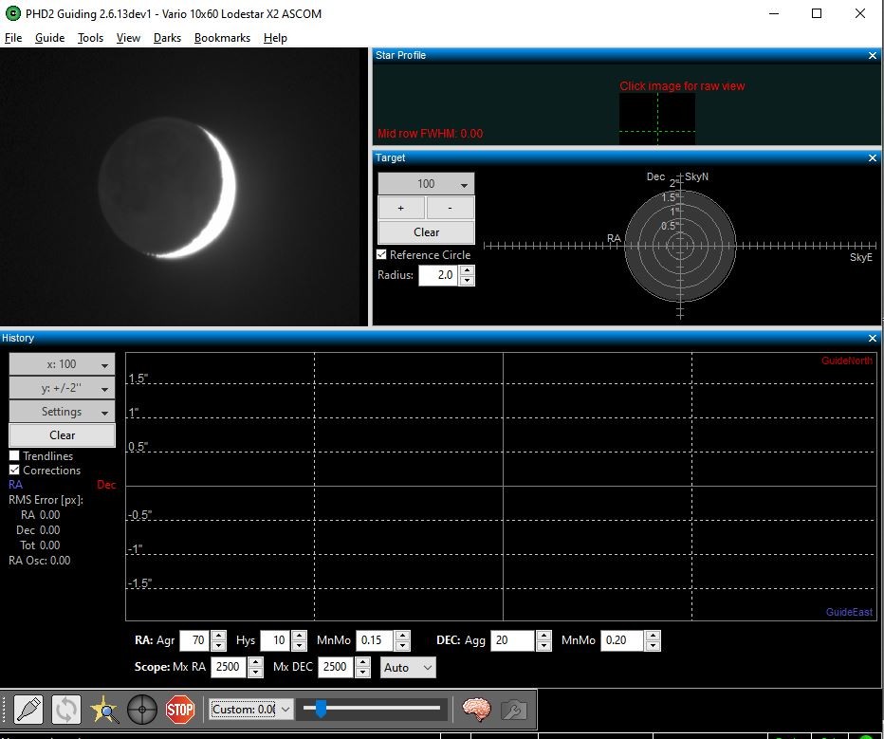Click the DEC MnMo 0.20 field
Image resolution: width=884 pixels, height=739 pixels.
pos(622,640)
